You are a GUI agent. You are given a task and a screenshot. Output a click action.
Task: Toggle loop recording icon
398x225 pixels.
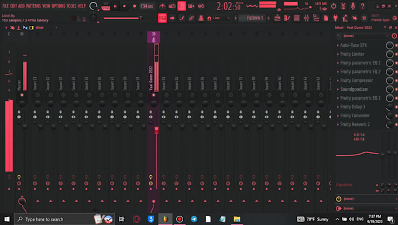(201, 6)
